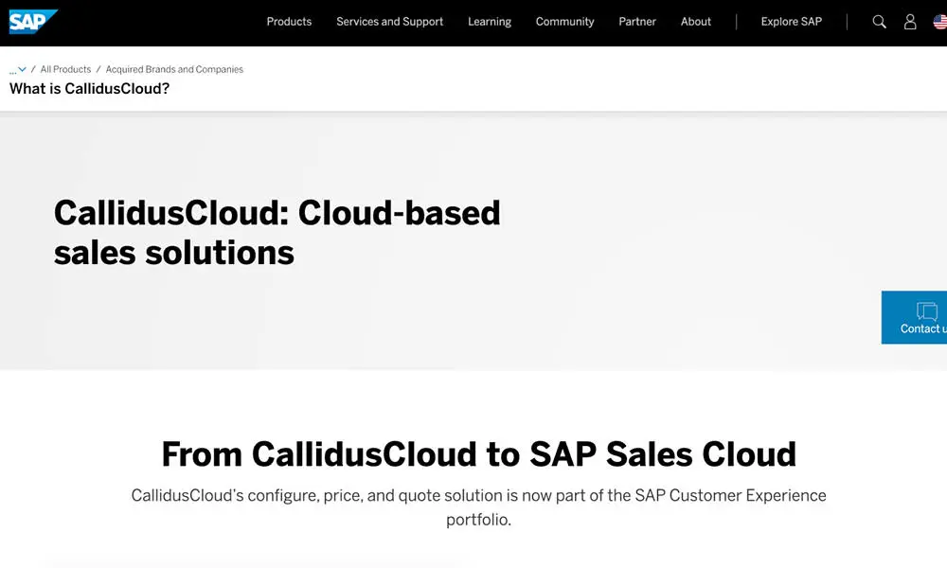The width and height of the screenshot is (947, 568).
Task: Click the Explore SAP link
Action: [x=791, y=21]
